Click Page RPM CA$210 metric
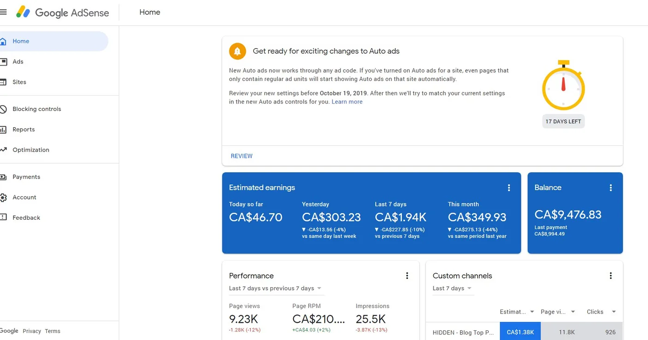Image resolution: width=648 pixels, height=340 pixels. pos(319,319)
